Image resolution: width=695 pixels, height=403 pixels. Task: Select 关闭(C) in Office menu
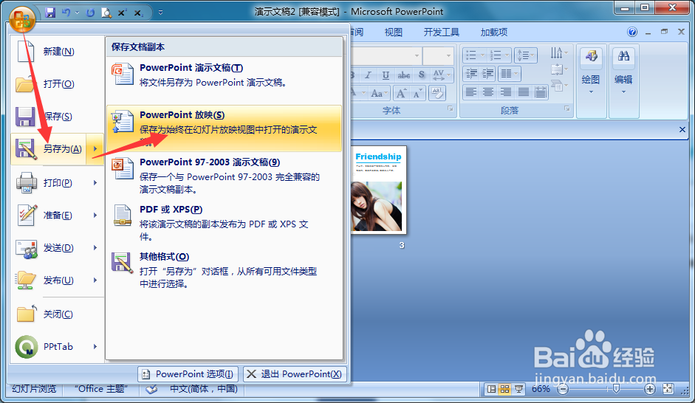(57, 314)
